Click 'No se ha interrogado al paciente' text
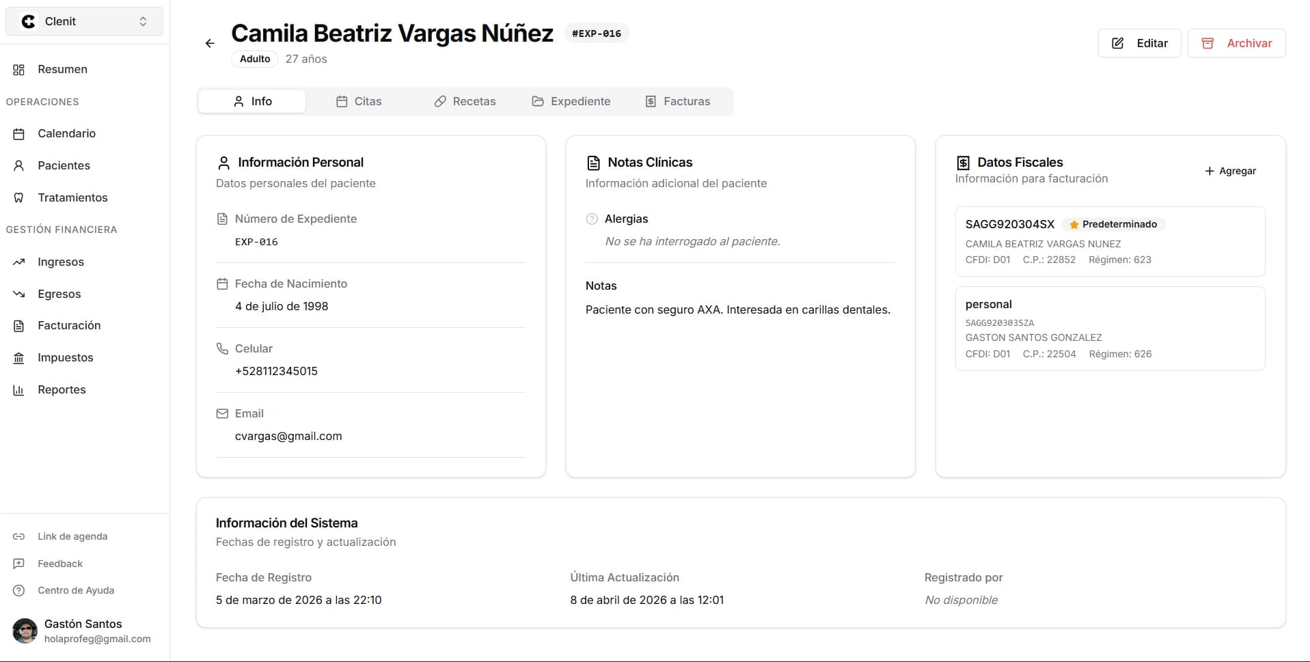The image size is (1310, 662). (692, 241)
